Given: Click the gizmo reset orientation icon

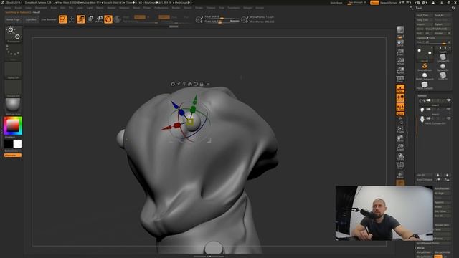Looking at the screenshot, I should tap(196, 84).
